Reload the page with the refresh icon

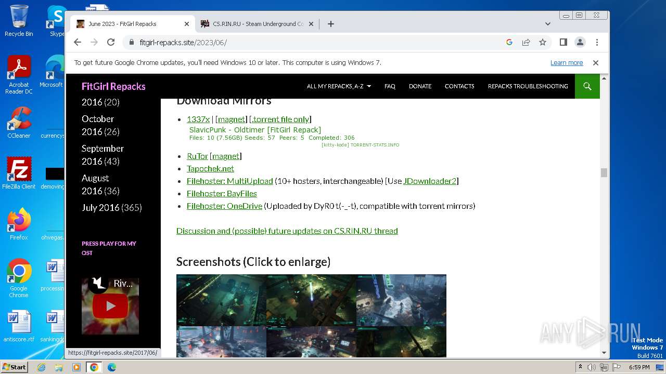coord(111,42)
